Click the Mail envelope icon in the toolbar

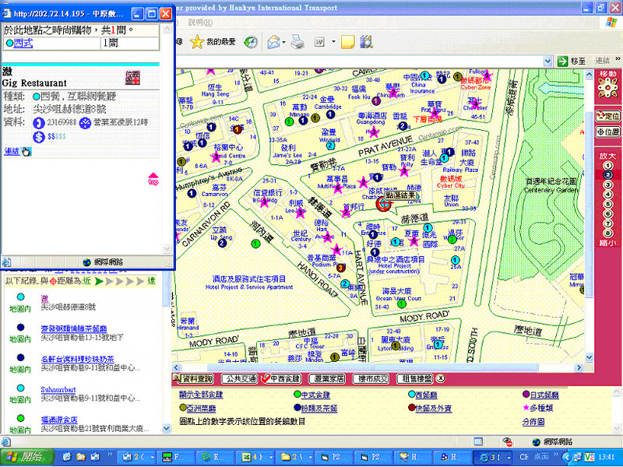(x=273, y=41)
